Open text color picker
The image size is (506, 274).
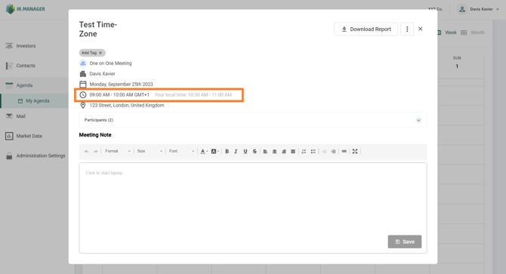coord(204,151)
